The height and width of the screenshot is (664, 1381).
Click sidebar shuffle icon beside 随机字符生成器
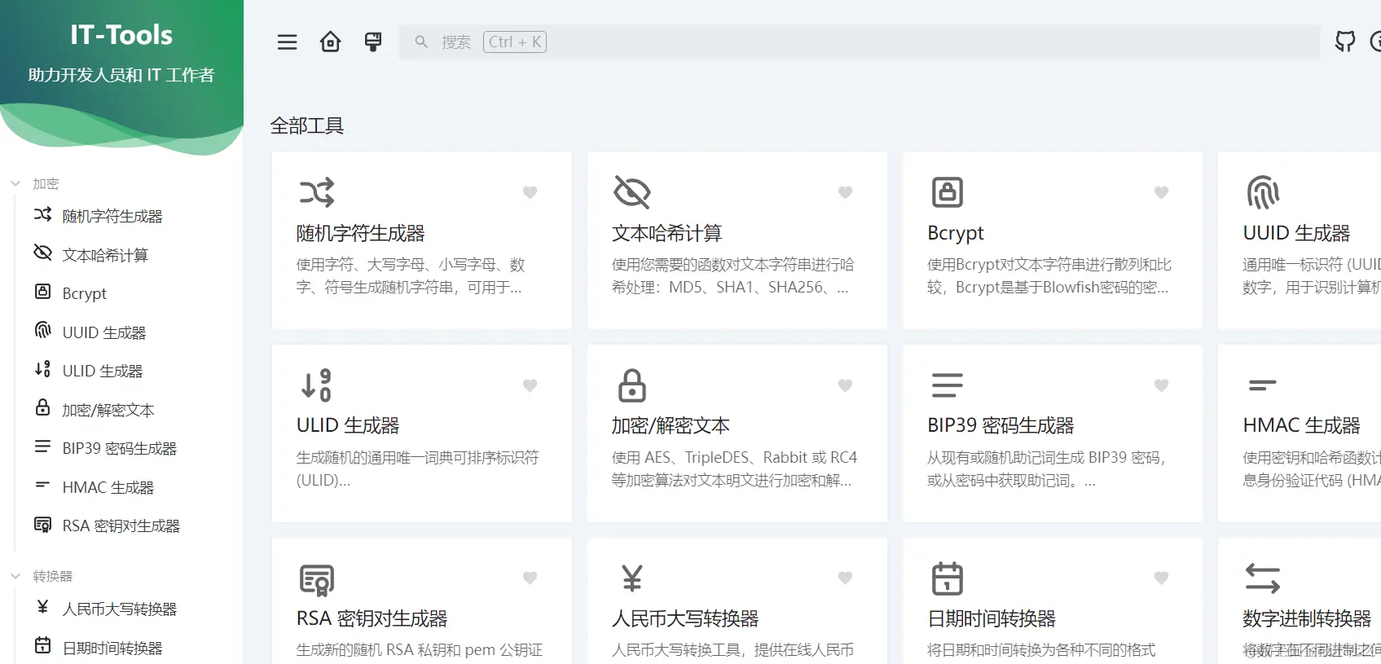click(x=42, y=214)
